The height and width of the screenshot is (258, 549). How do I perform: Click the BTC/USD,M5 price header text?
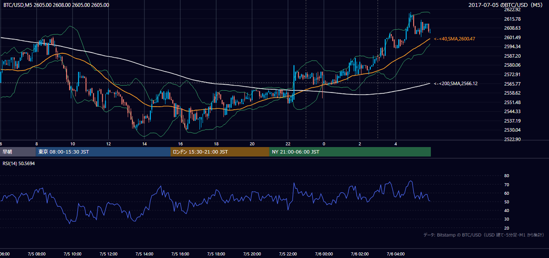point(56,5)
